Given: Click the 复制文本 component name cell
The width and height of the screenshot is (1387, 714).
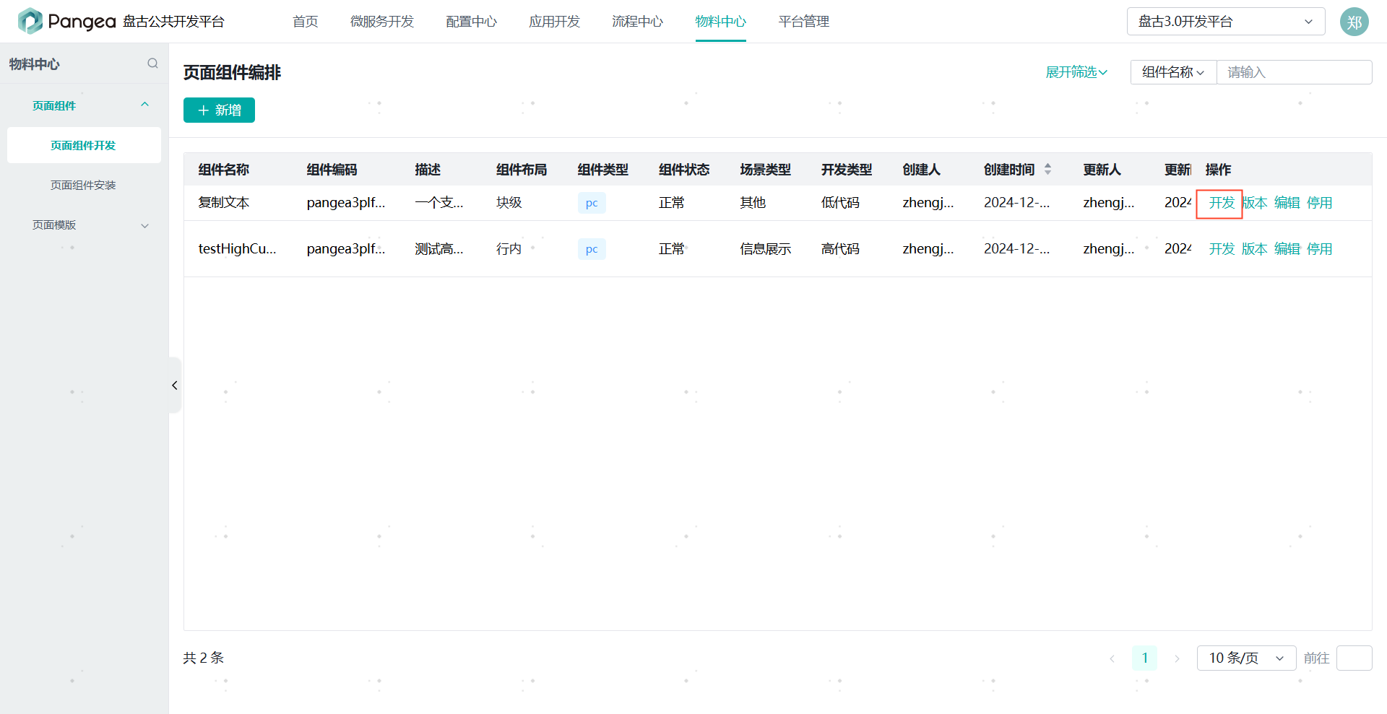Looking at the screenshot, I should (x=224, y=203).
